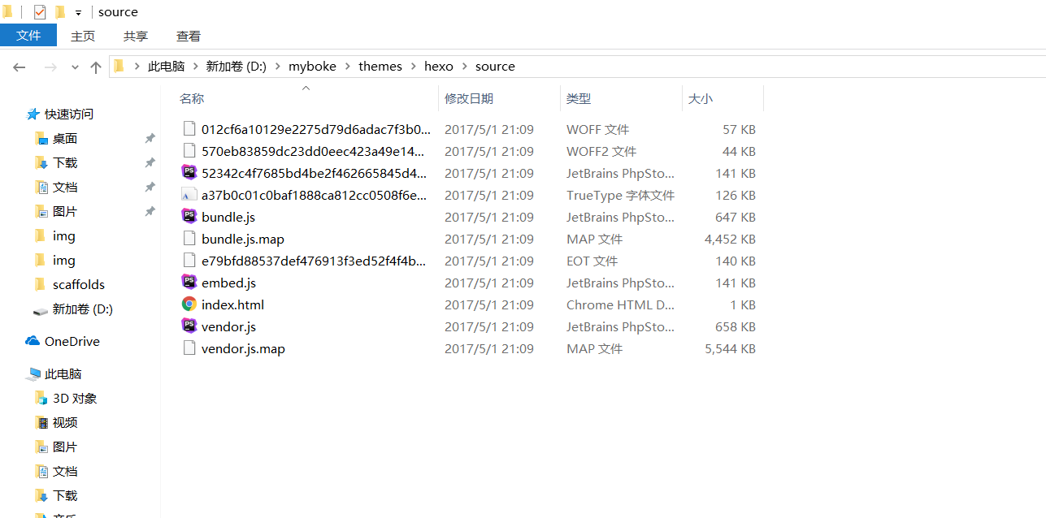This screenshot has width=1046, height=518.
Task: Open 桌面 in quick access
Action: point(65,139)
